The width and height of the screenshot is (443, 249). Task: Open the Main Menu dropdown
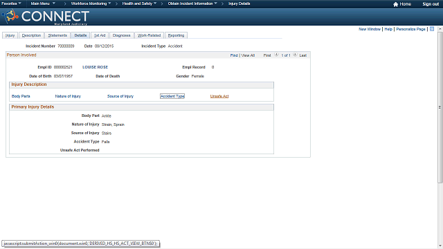click(43, 3)
